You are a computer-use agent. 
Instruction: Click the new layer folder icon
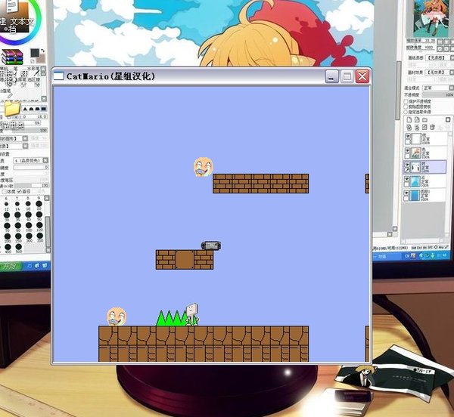[424, 119]
